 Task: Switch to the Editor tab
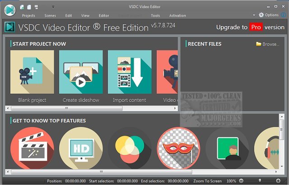104,16
